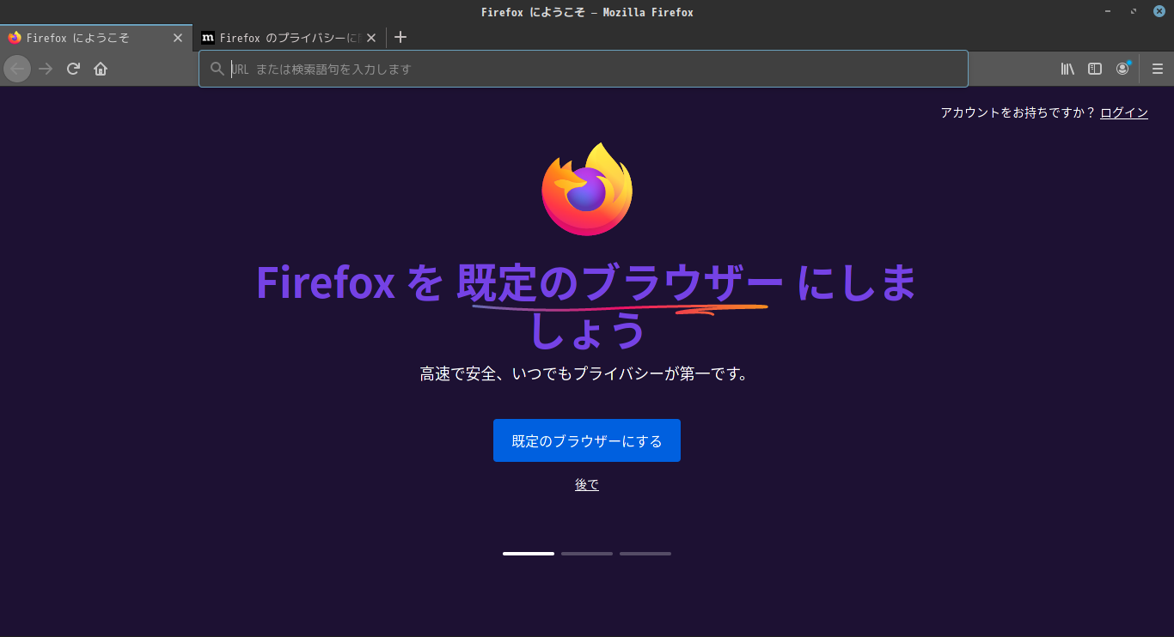1174x637 pixels.
Task: Click the back navigation arrow
Action: [x=17, y=69]
